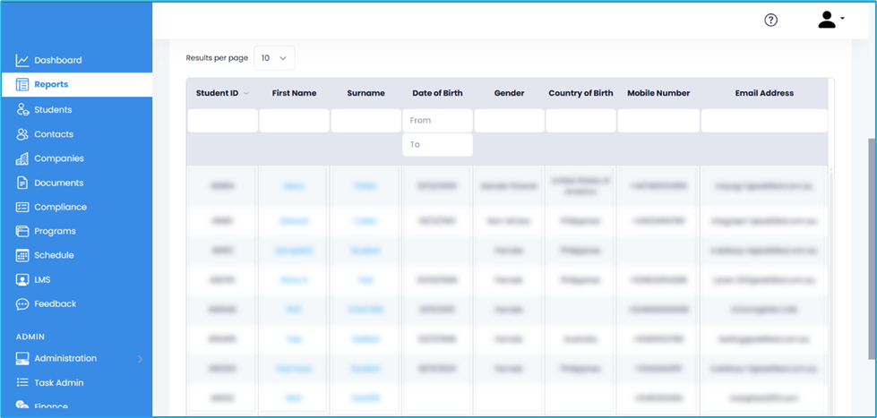The width and height of the screenshot is (877, 418).
Task: Click the Schedule calendar icon
Action: coord(22,255)
